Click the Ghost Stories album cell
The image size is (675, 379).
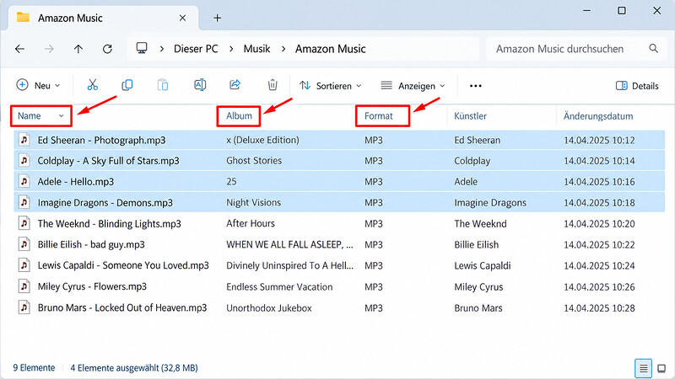coord(254,160)
